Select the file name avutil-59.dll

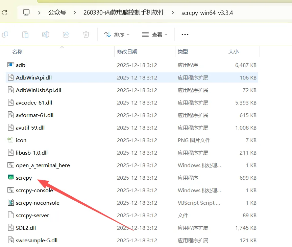click(x=30, y=128)
